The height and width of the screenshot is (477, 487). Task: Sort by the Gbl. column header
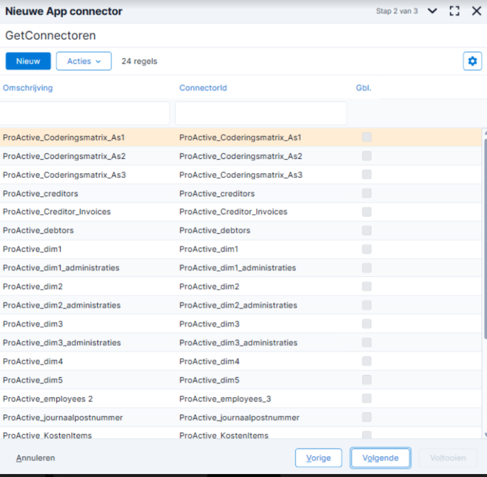[364, 88]
